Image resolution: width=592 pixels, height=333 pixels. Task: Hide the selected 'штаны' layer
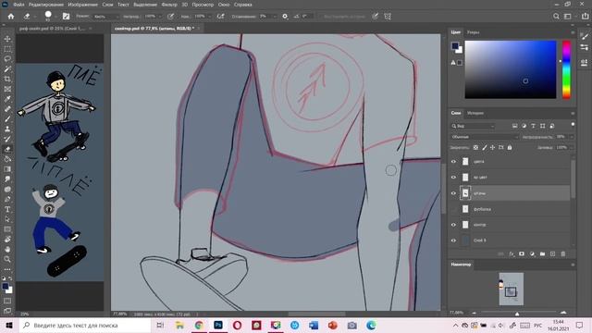pyautogui.click(x=454, y=193)
